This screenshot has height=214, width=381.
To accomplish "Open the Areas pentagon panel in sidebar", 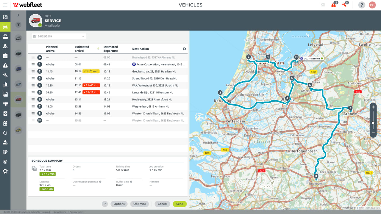I will click(5, 133).
